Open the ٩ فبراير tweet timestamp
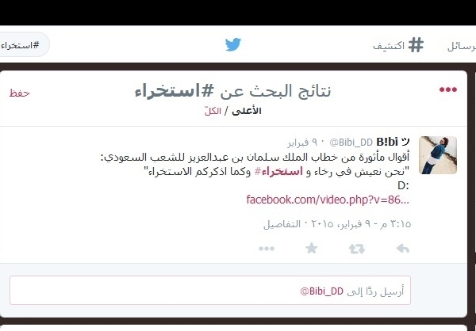Viewport: 476px width, 331px height. click(x=302, y=143)
